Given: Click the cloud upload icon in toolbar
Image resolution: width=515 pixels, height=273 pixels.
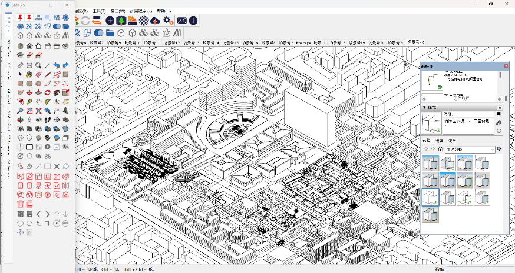Looking at the screenshot, I should coord(155,21).
